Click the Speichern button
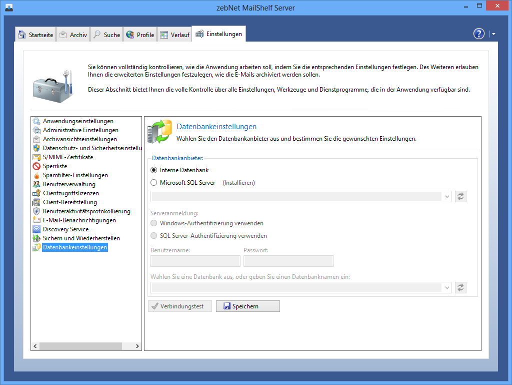Viewport: 512px width, 385px height. [x=248, y=306]
